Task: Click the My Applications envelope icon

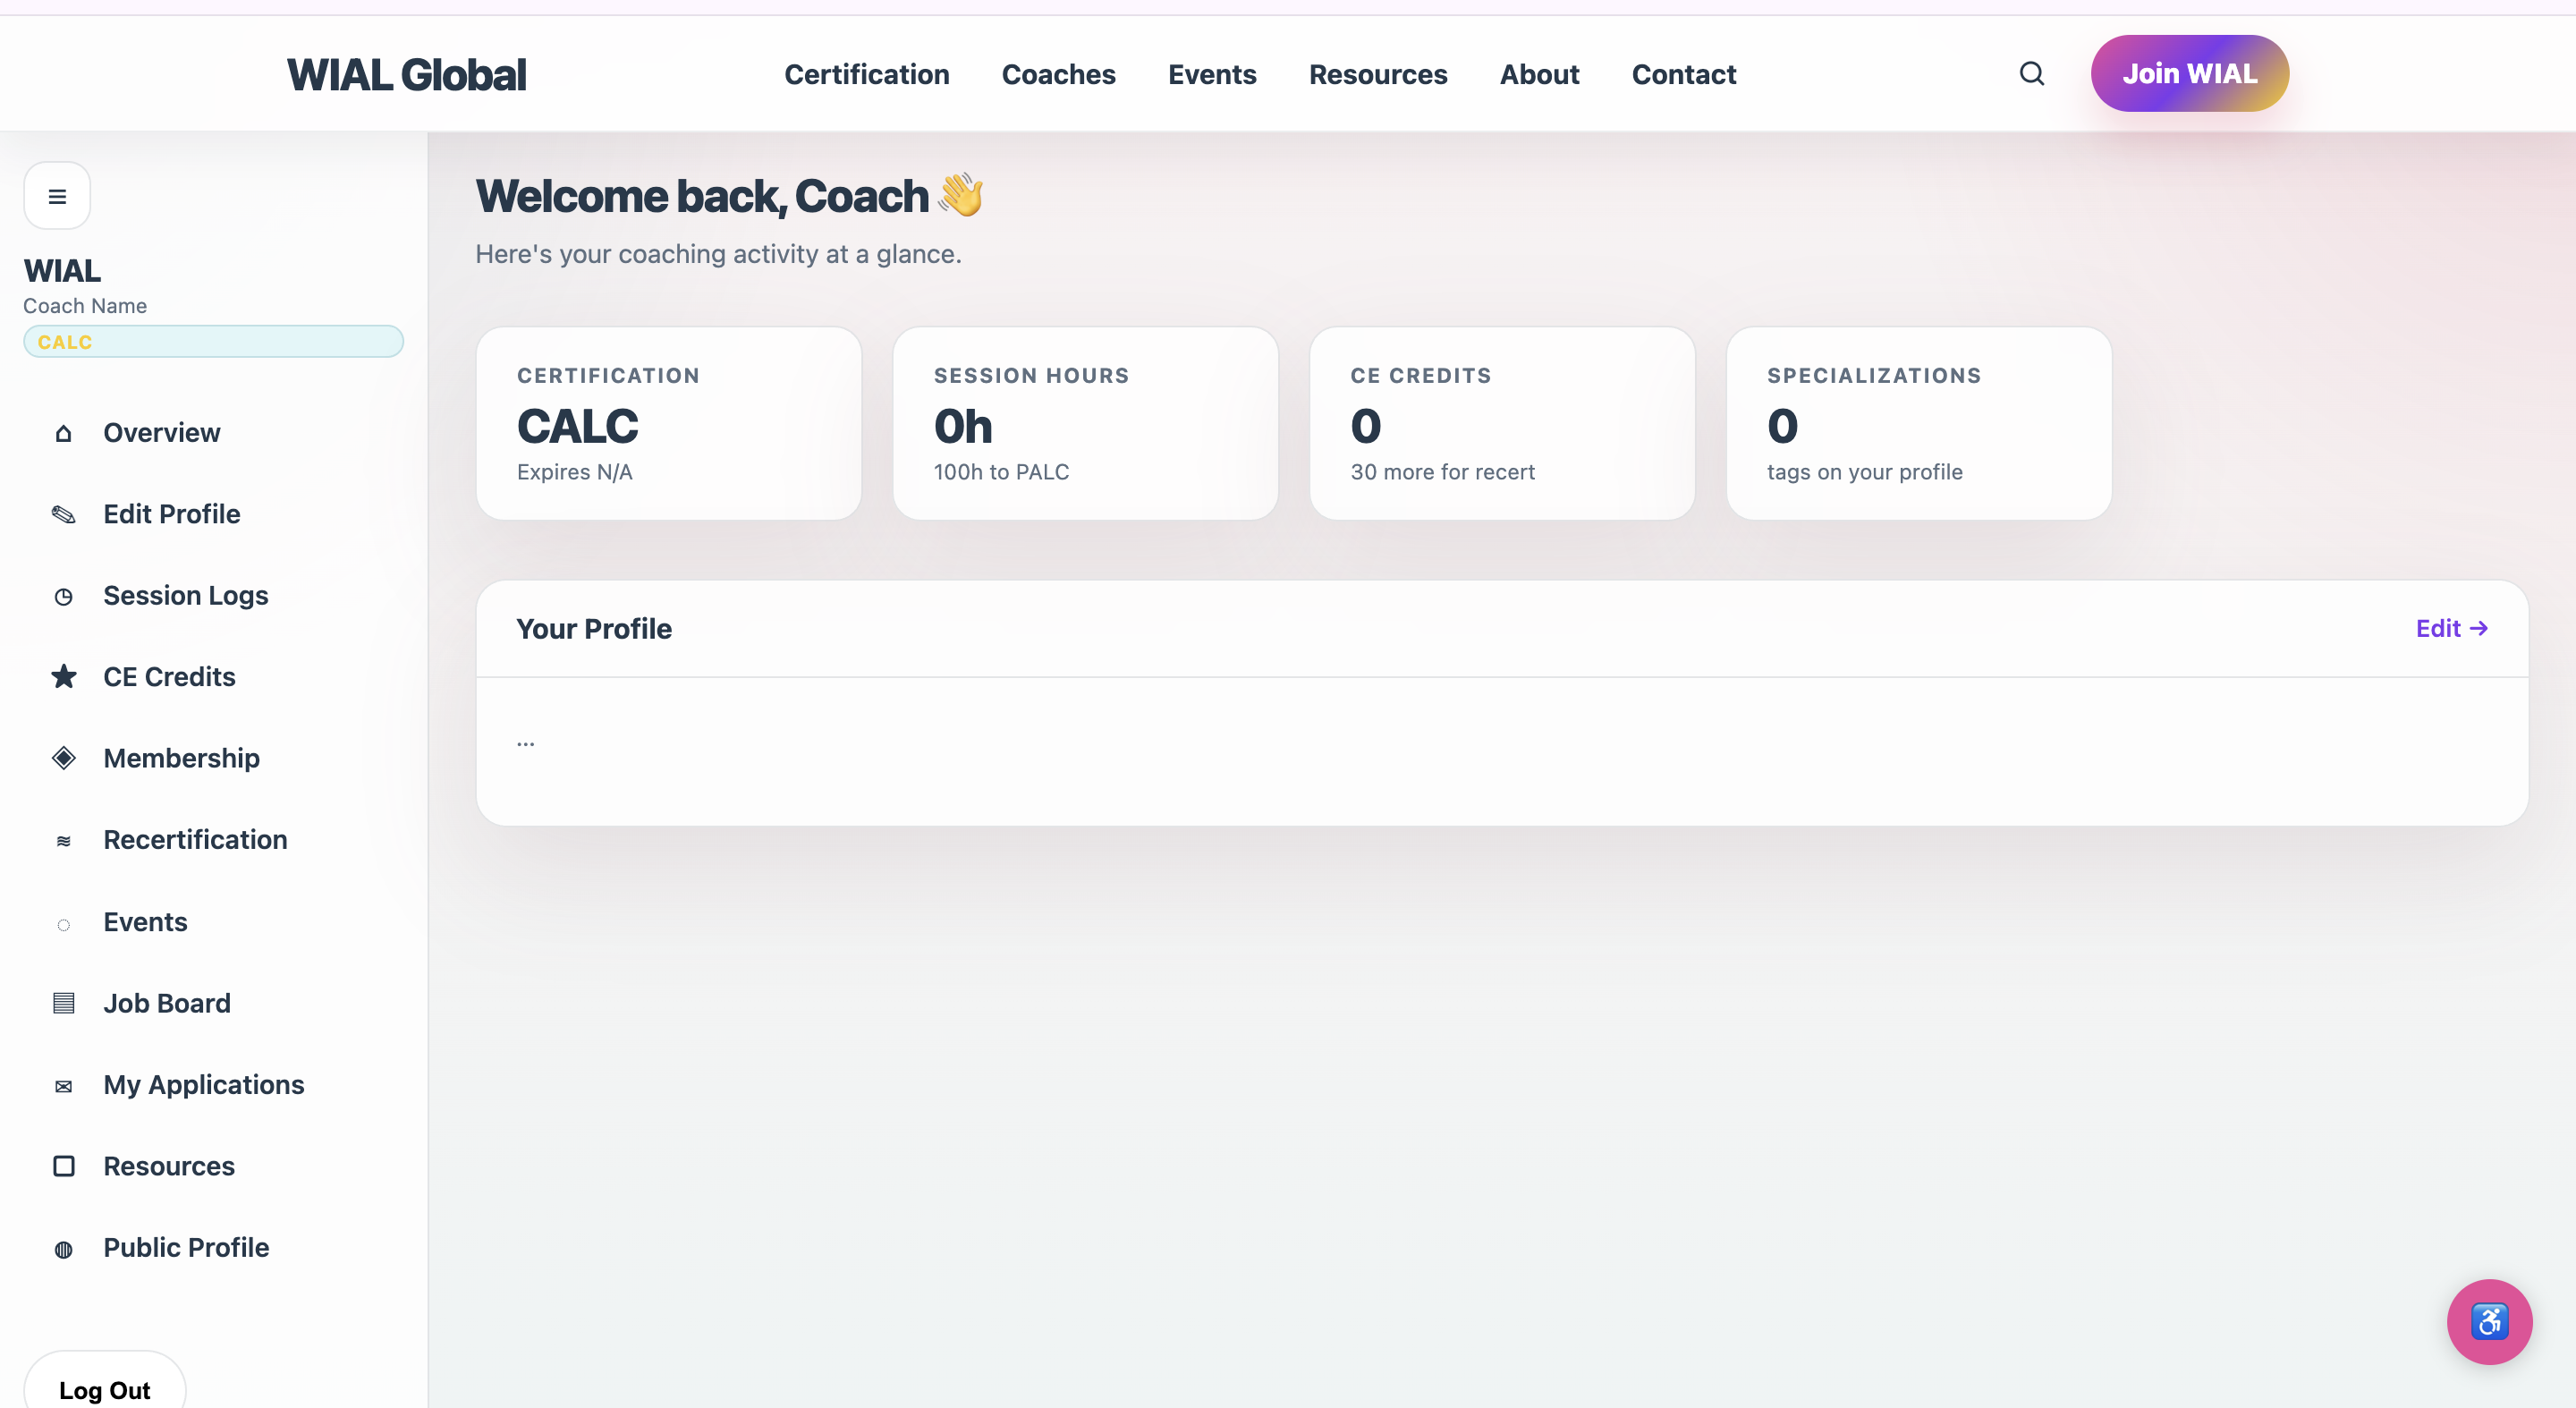Action: (x=64, y=1085)
